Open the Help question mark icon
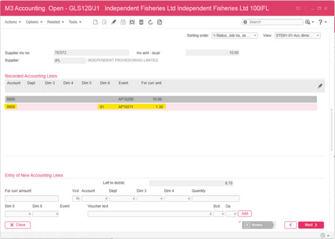Image resolution: width=335 pixels, height=239 pixels. pyautogui.click(x=319, y=22)
